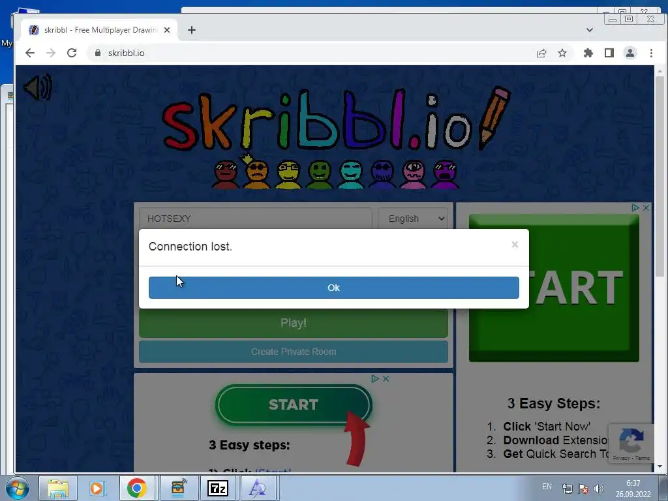Open the share page icon
Viewport: 668px width, 501px height.
pyautogui.click(x=541, y=53)
